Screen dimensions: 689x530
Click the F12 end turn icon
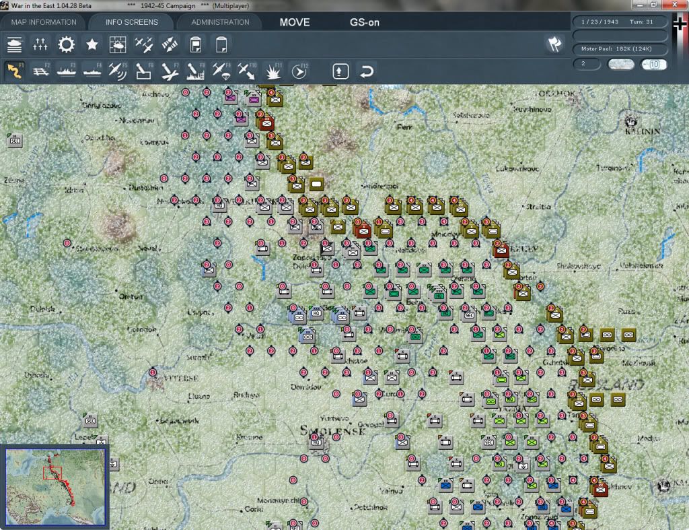(x=299, y=71)
